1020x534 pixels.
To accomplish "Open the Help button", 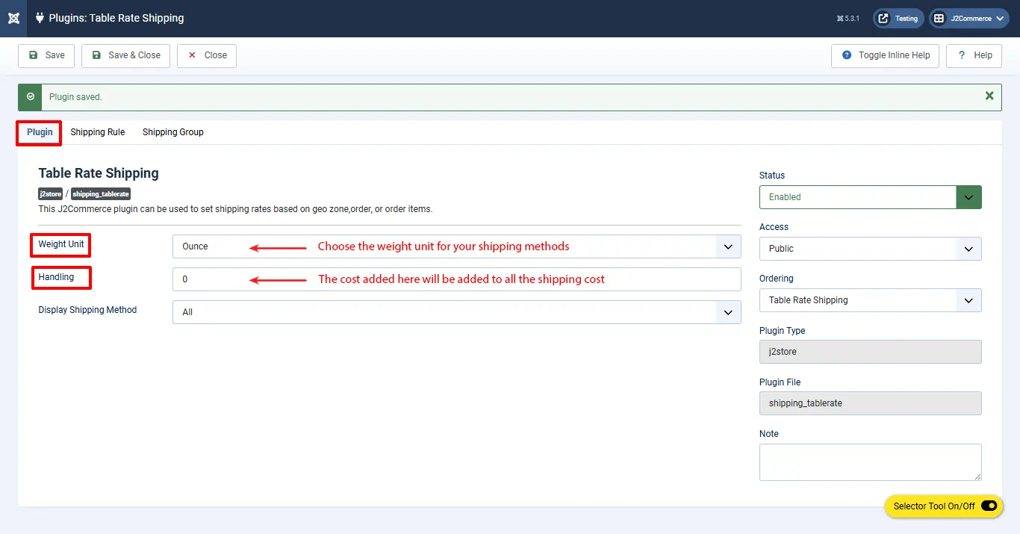I will (x=974, y=55).
